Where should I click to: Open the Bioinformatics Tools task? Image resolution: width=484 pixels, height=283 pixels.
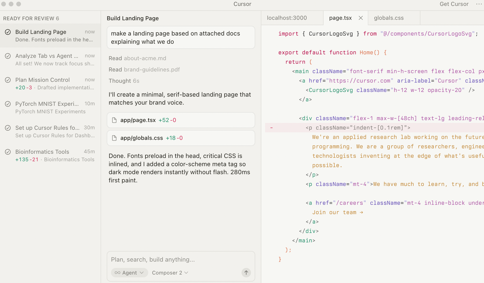pyautogui.click(x=50, y=155)
